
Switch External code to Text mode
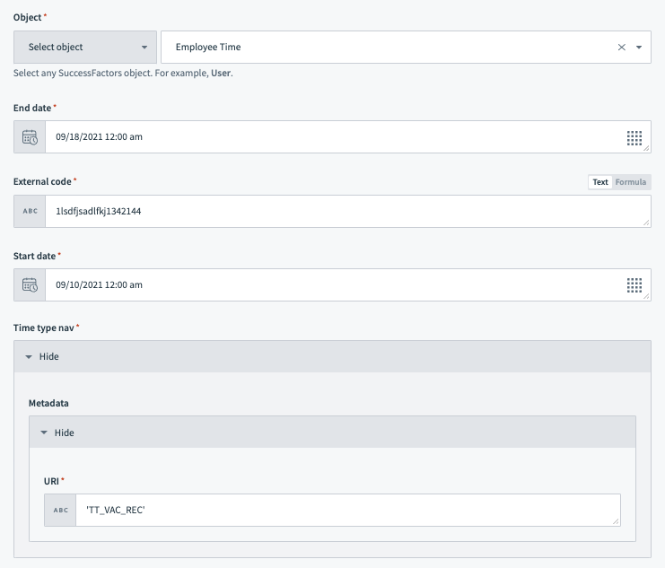coord(600,182)
